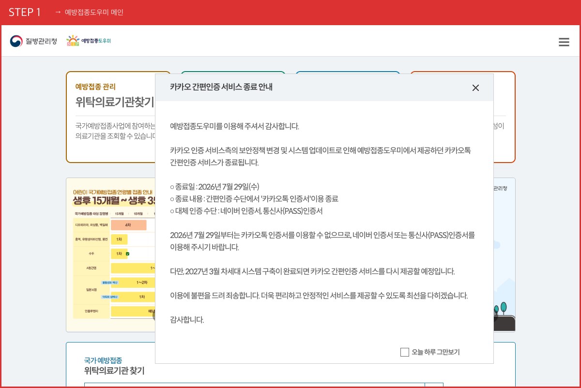The height and width of the screenshot is (388, 581).
Task: Focus the 위탁의료기관 search input field
Action: (x=254, y=385)
